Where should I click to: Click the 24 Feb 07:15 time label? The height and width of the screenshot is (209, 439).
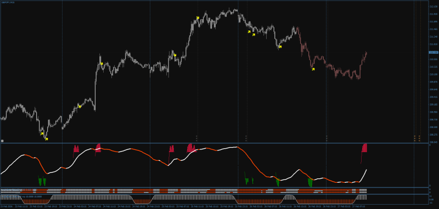pos(94,206)
